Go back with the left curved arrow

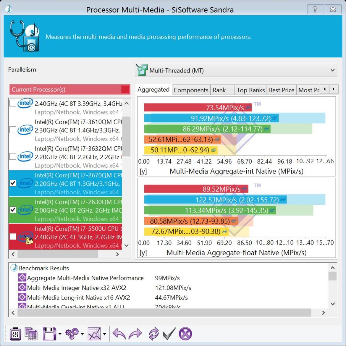(119, 334)
